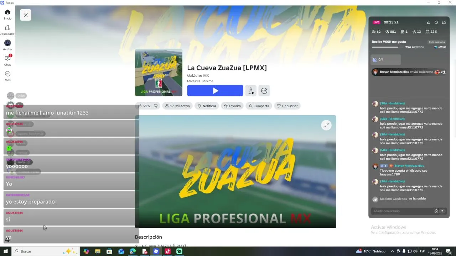Open the emoji picker in comment box
Screen dimensions: 456x256
coord(436,211)
